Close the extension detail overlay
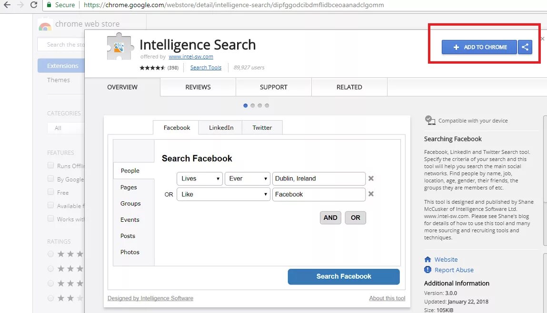The image size is (547, 313). point(542,38)
